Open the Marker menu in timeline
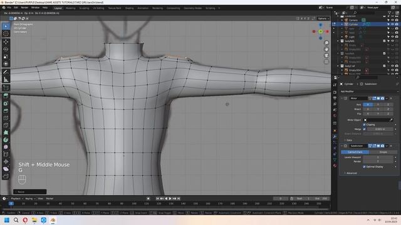 (x=49, y=199)
